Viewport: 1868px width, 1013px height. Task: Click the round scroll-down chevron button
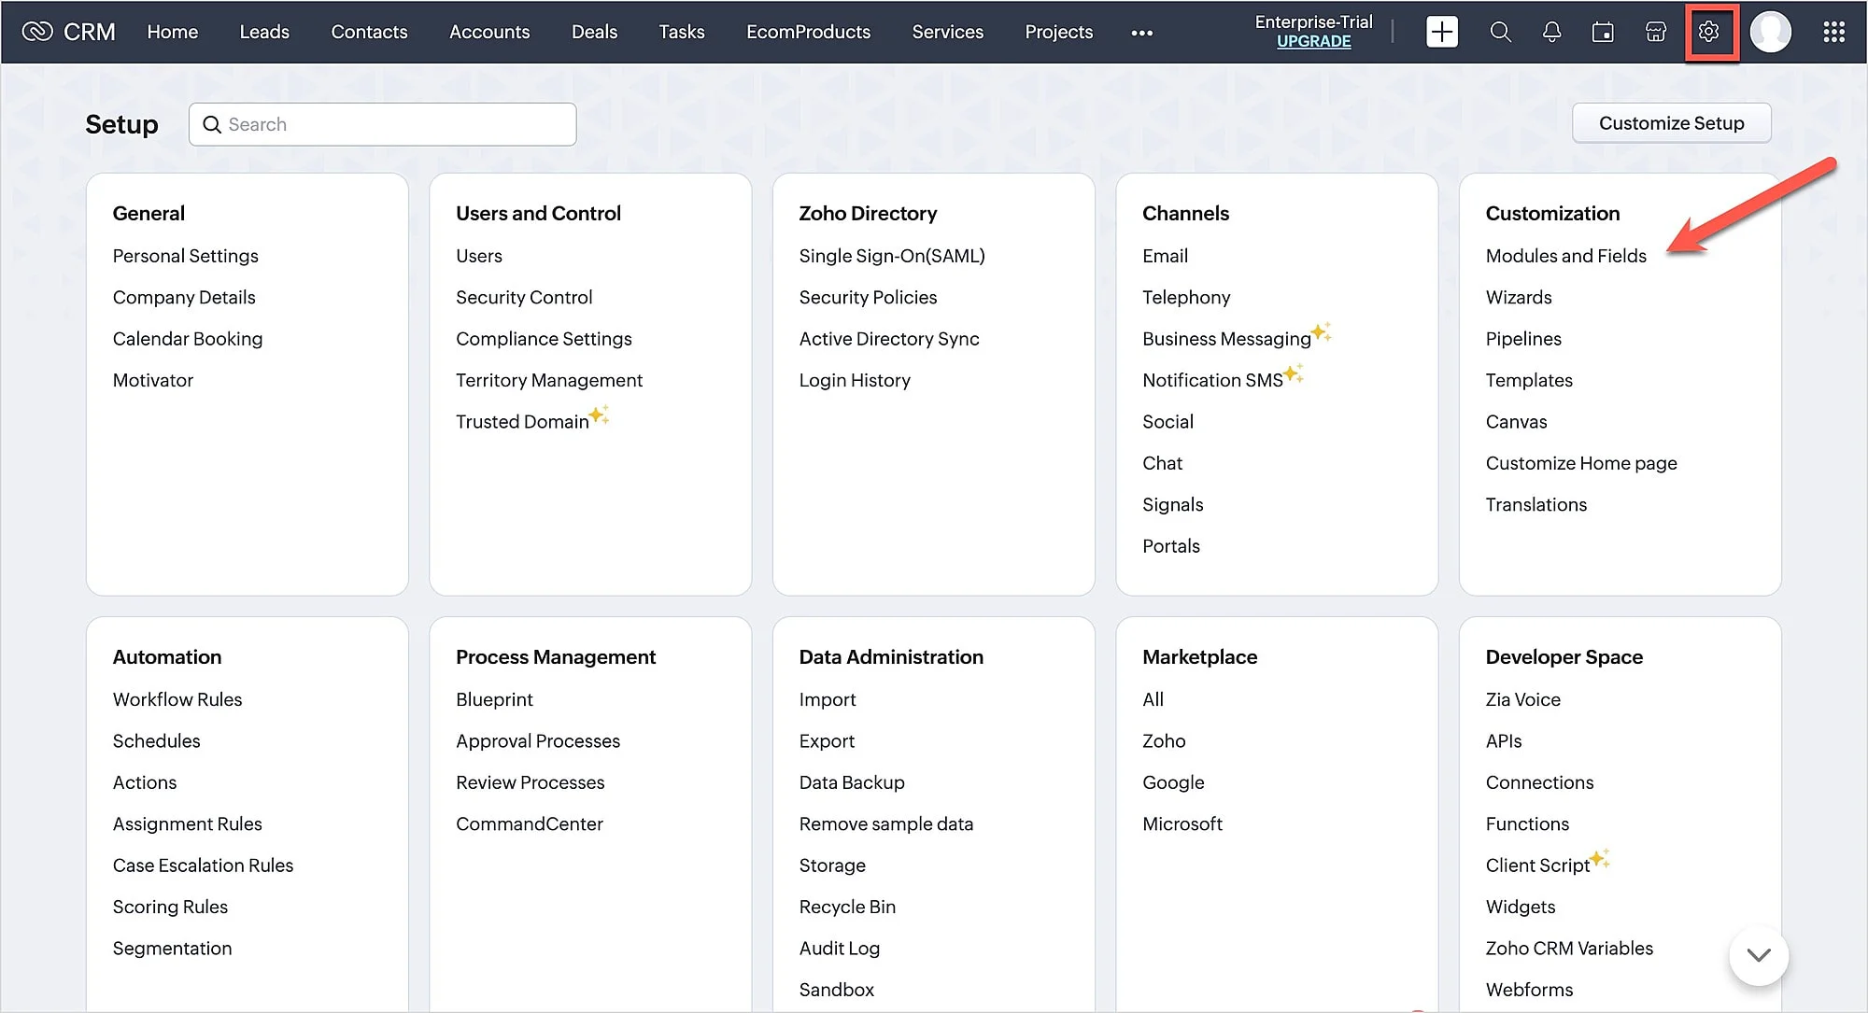(x=1759, y=955)
